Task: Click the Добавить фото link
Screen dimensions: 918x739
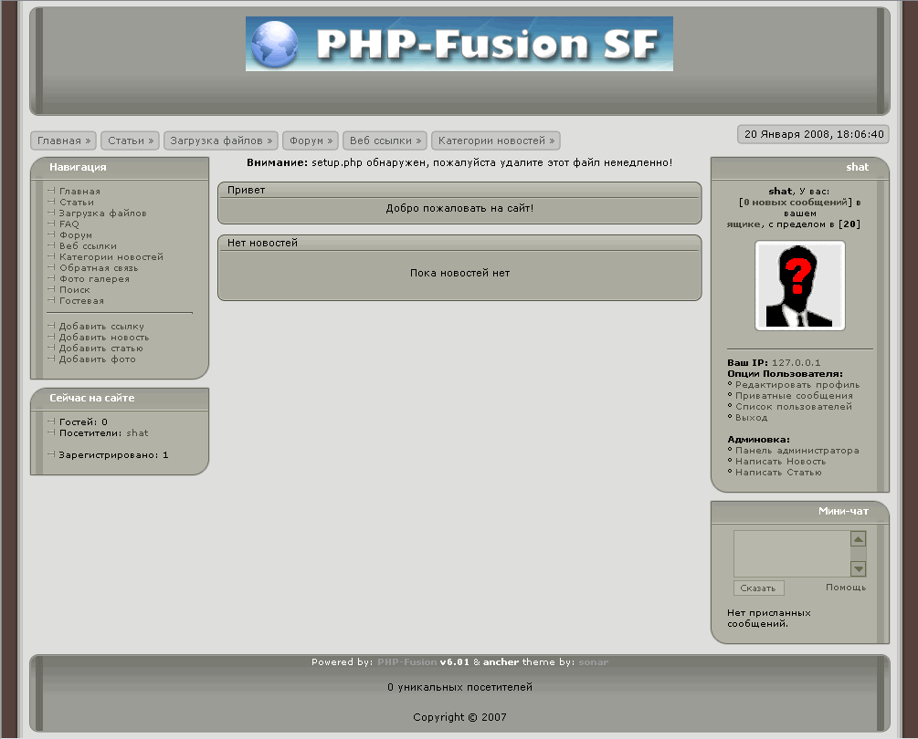Action: pyautogui.click(x=97, y=359)
